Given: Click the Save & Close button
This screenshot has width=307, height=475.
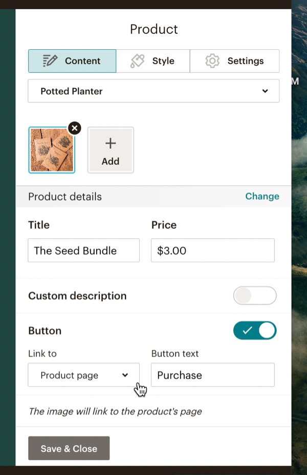Looking at the screenshot, I should [x=69, y=448].
